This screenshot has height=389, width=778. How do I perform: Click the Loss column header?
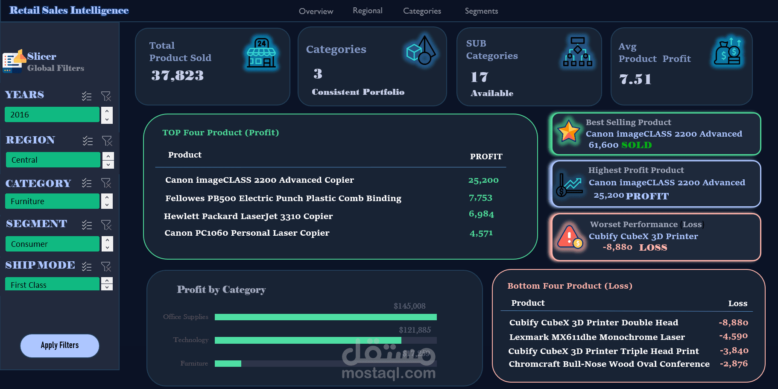tap(737, 304)
